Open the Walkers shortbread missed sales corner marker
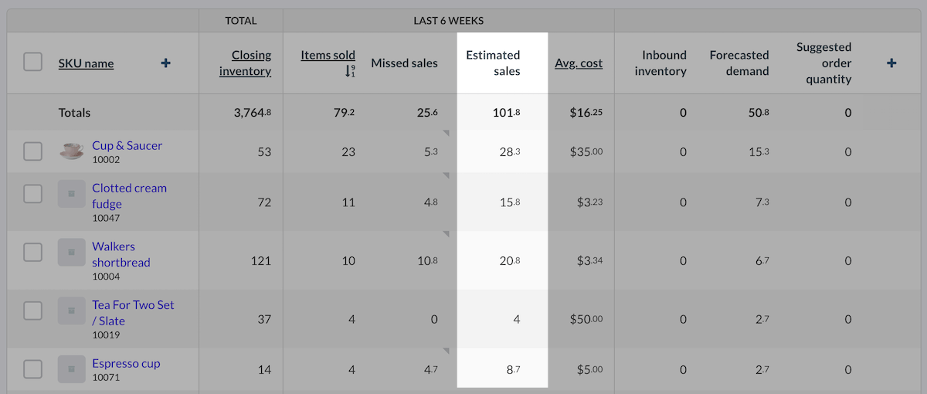 pos(446,235)
